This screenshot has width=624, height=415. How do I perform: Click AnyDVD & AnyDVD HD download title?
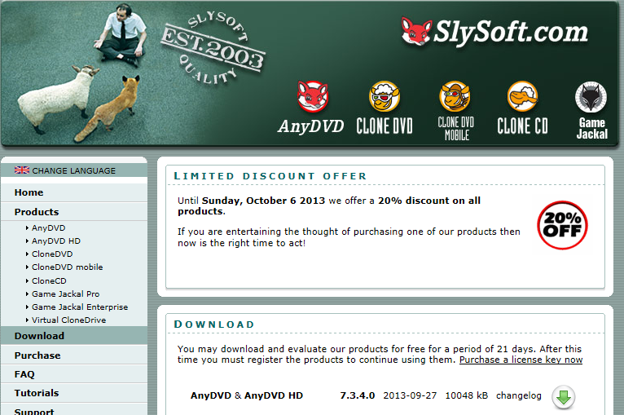click(247, 395)
